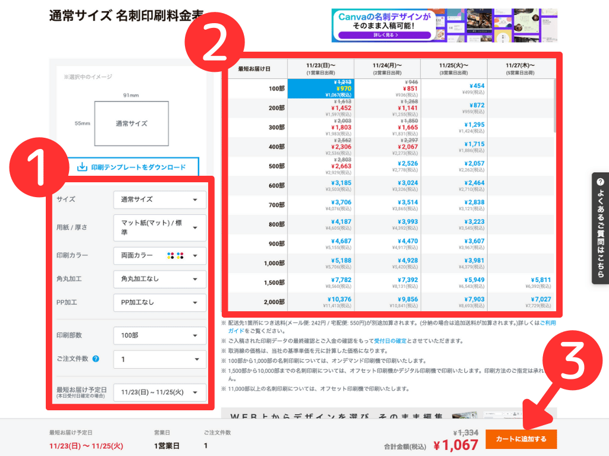Open the 角丸加工 dropdown
Image resolution: width=609 pixels, height=456 pixels.
[x=159, y=279]
